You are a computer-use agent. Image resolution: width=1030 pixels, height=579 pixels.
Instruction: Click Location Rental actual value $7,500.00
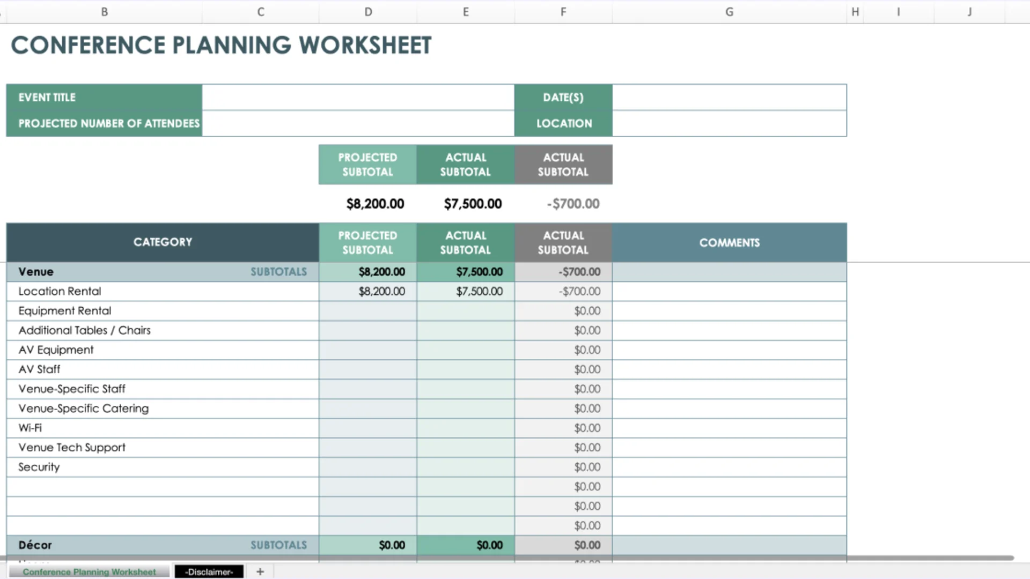point(466,291)
